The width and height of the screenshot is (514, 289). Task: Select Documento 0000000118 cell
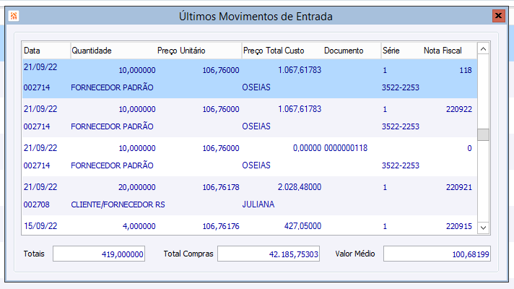point(346,148)
